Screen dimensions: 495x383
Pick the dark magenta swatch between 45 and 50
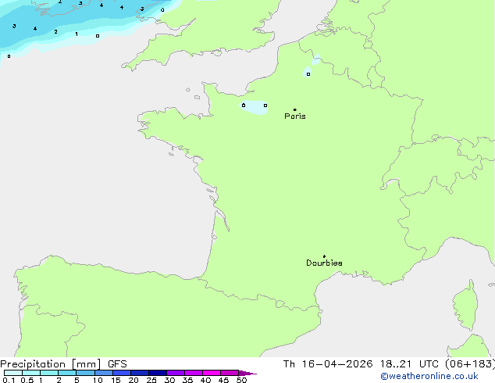230,373
